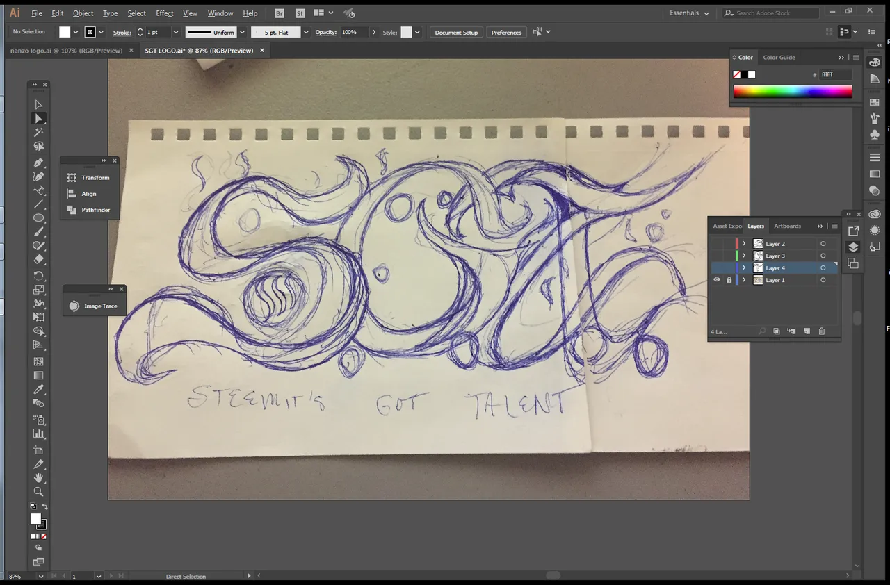
Task: Unlock Layer 1 using the lock icon
Action: tap(729, 280)
